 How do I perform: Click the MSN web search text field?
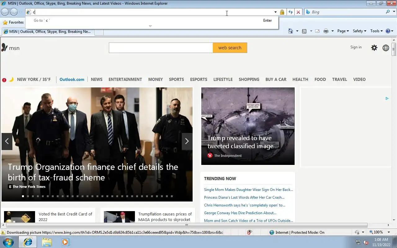tap(161, 48)
